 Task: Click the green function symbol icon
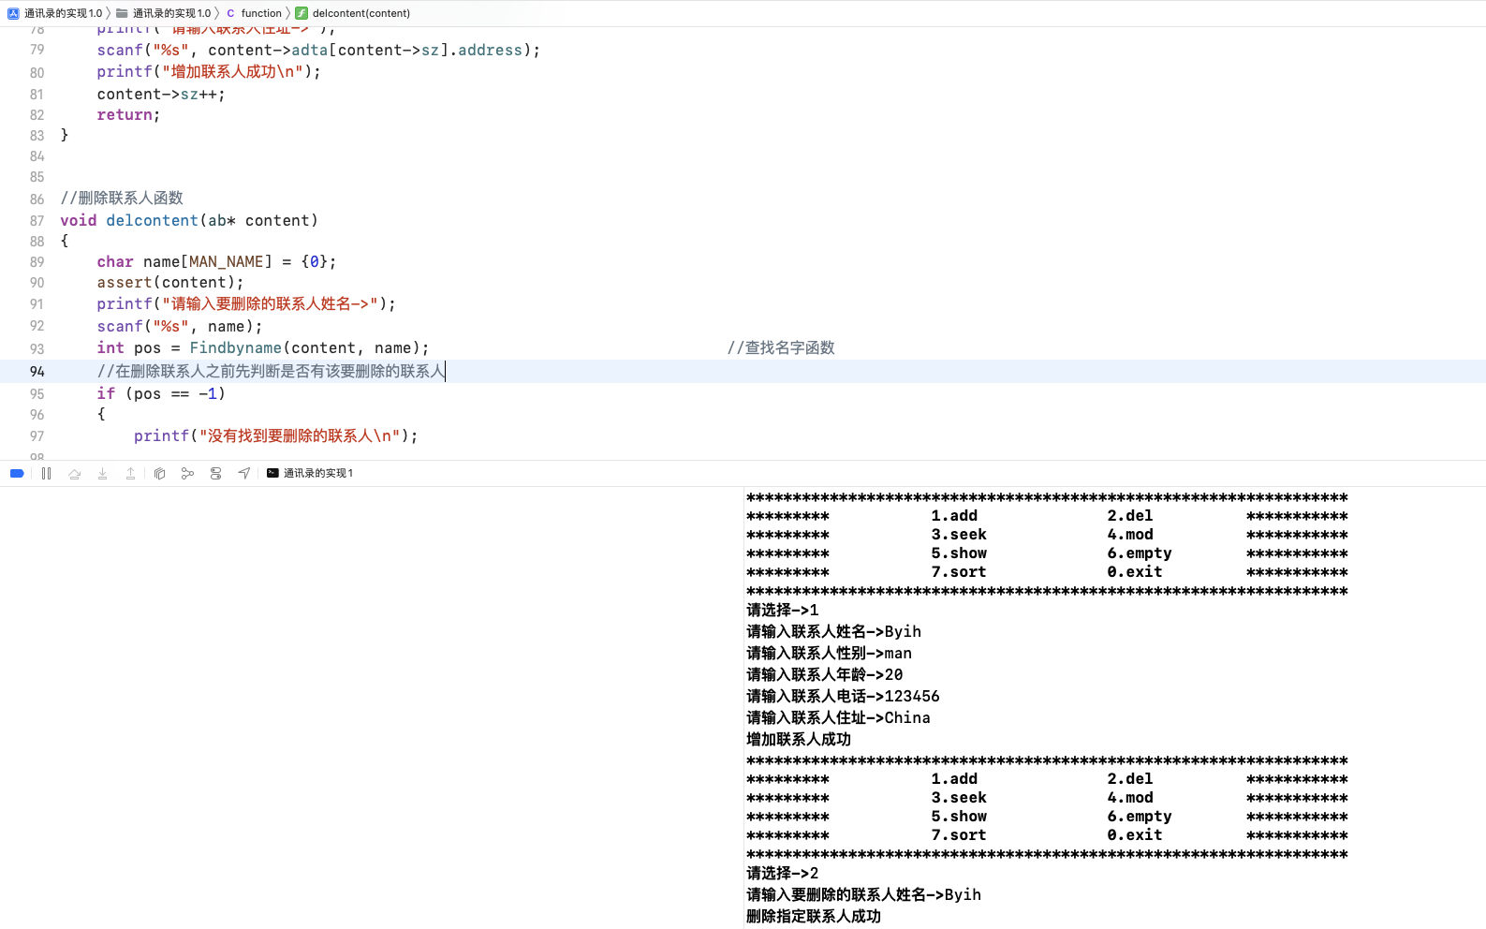tap(302, 13)
